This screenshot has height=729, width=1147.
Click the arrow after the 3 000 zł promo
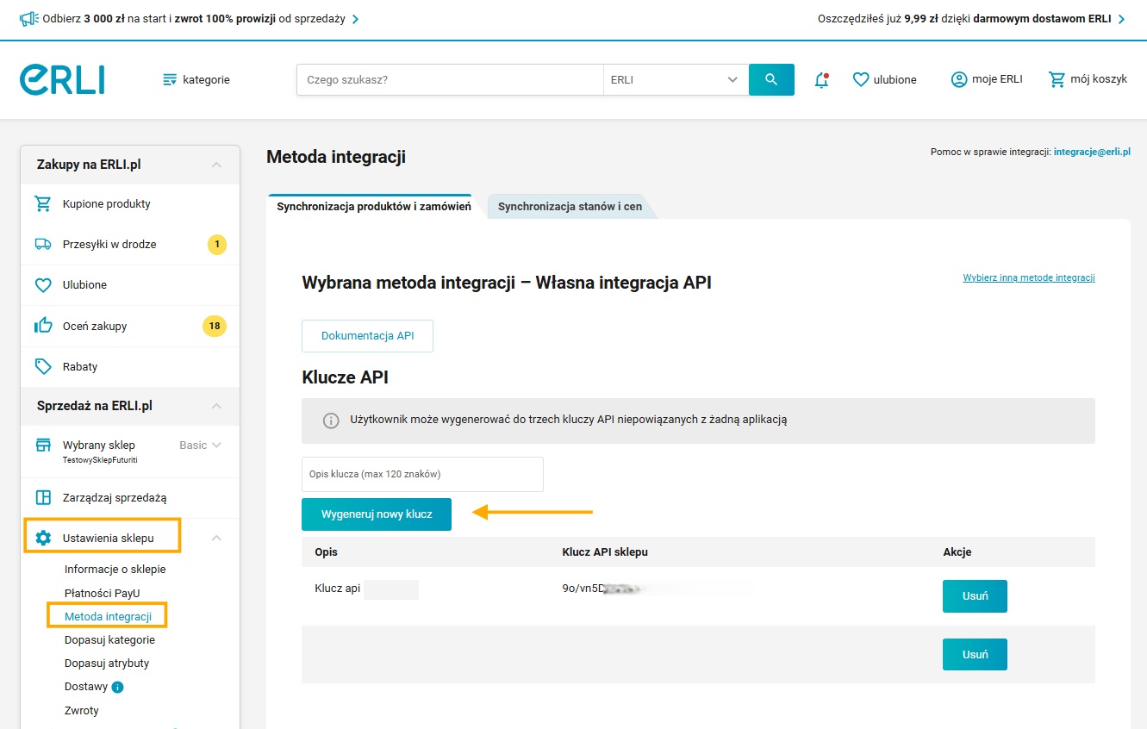tap(356, 19)
